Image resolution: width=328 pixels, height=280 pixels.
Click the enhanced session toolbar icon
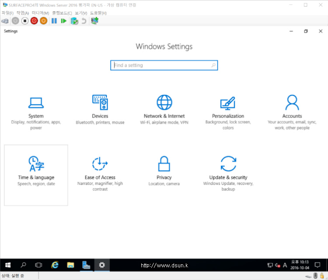(94, 21)
